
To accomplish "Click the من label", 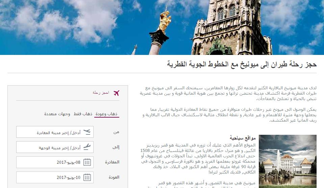I will click(116, 132).
